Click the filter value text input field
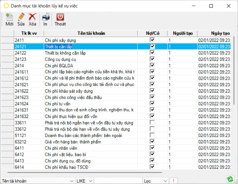Screen dimensions: 238x184 click(118, 181)
